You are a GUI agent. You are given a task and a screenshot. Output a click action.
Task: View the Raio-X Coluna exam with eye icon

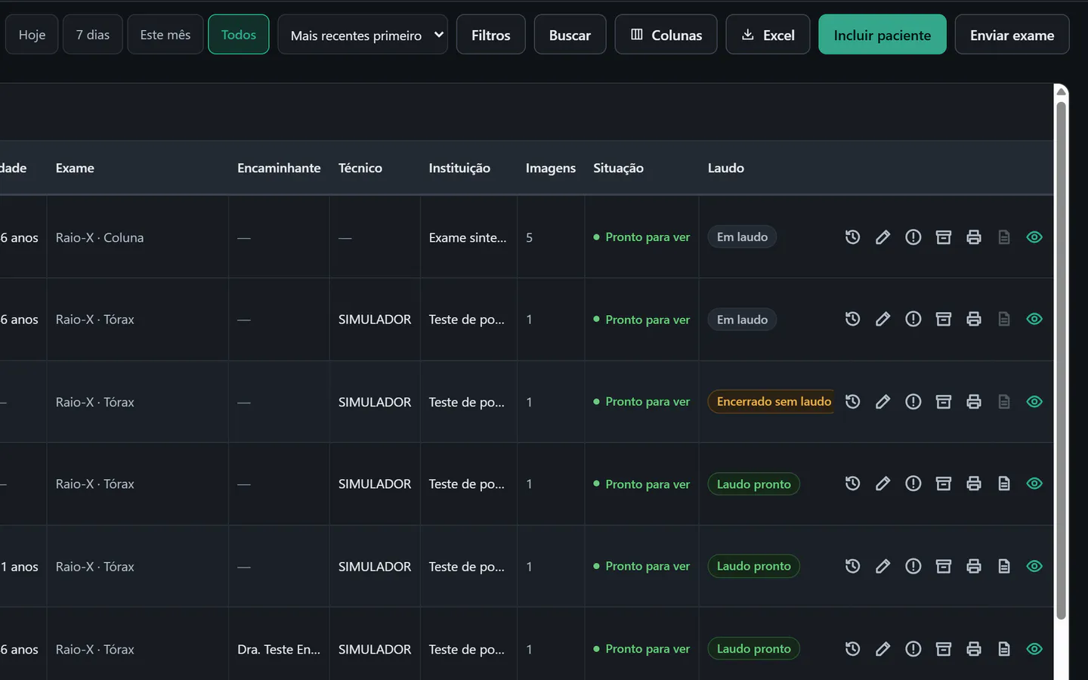point(1034,237)
